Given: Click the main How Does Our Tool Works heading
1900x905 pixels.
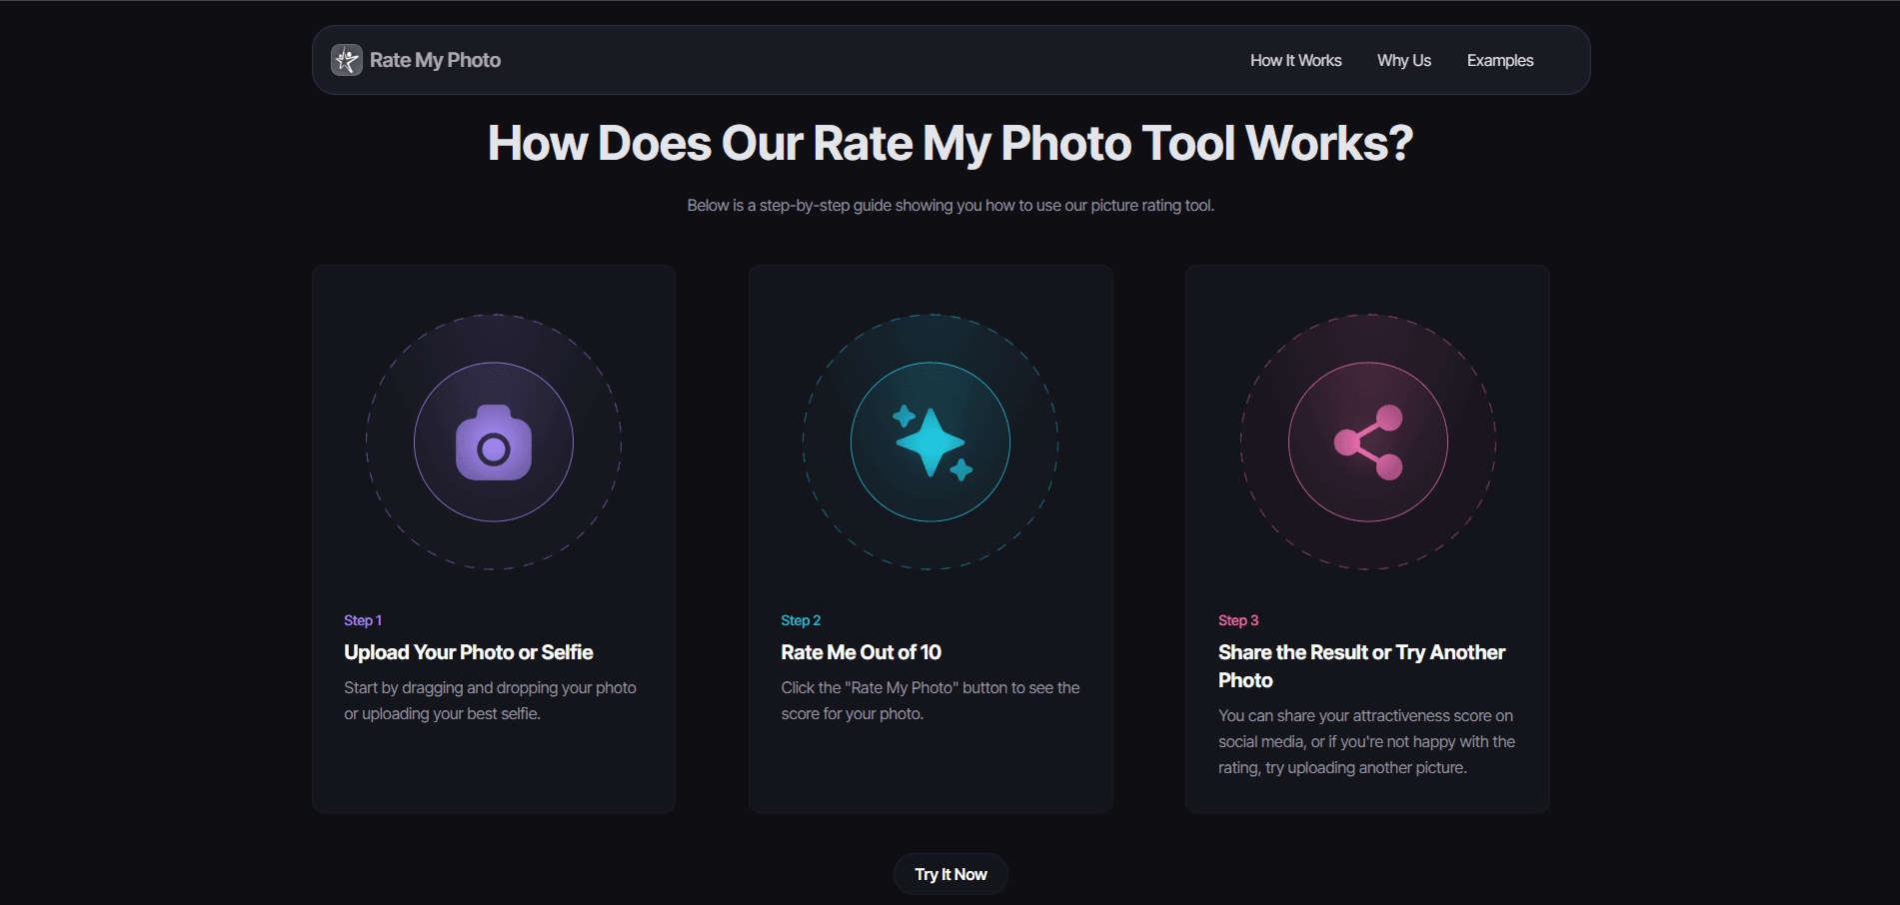Looking at the screenshot, I should pos(950,143).
